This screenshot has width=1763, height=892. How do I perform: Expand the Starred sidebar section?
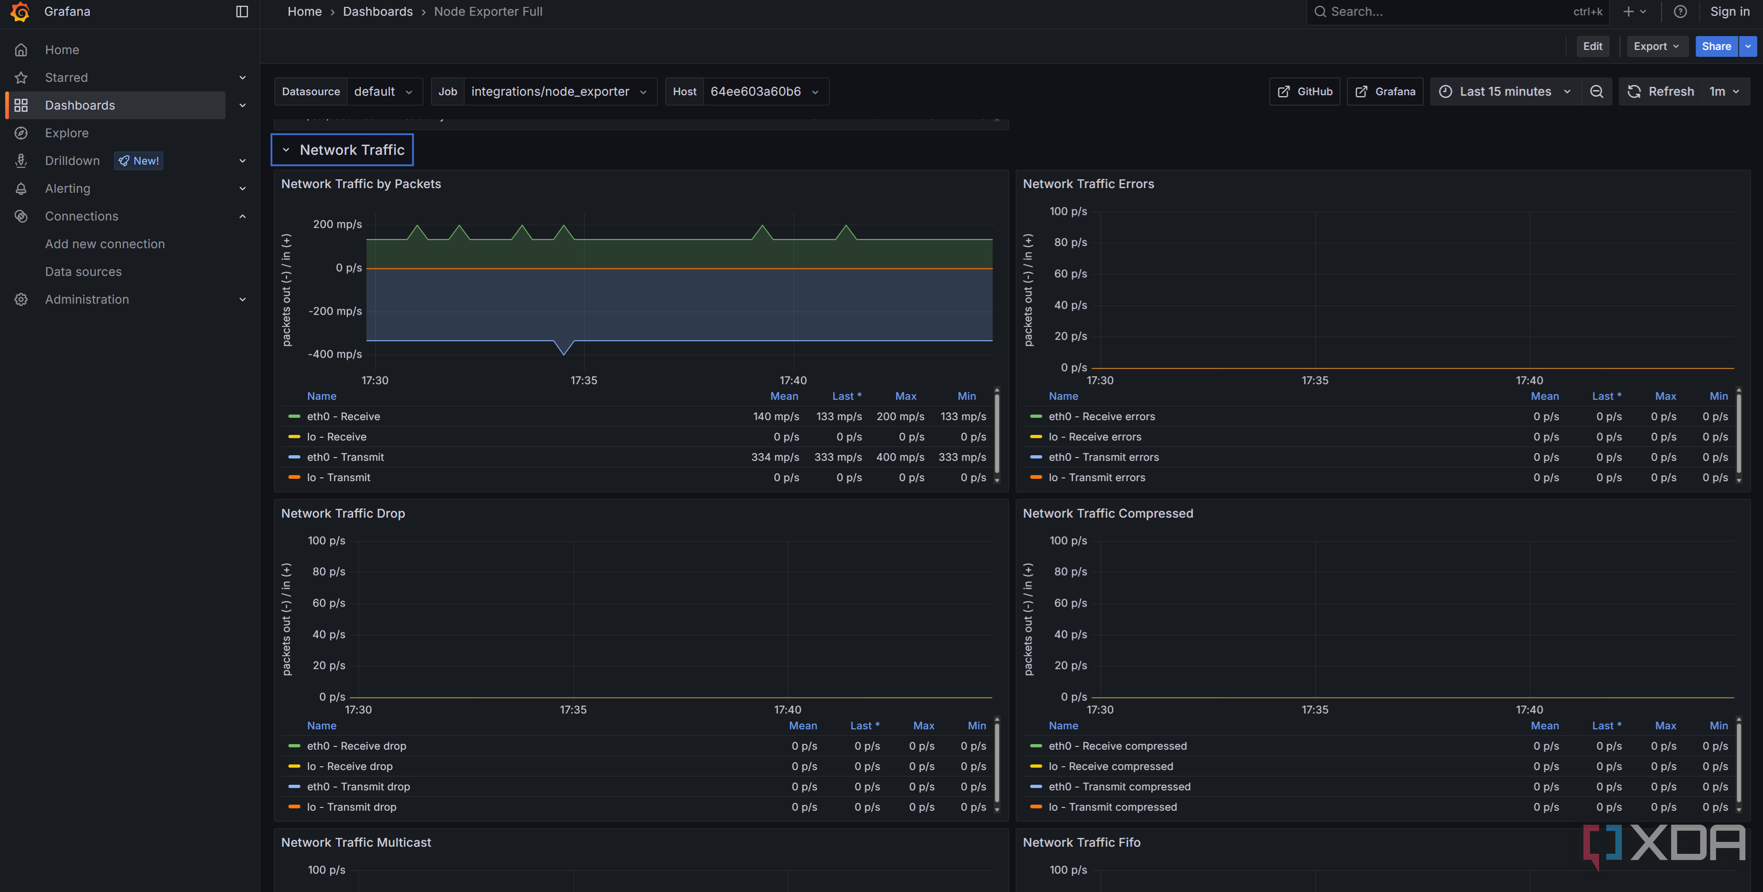242,78
